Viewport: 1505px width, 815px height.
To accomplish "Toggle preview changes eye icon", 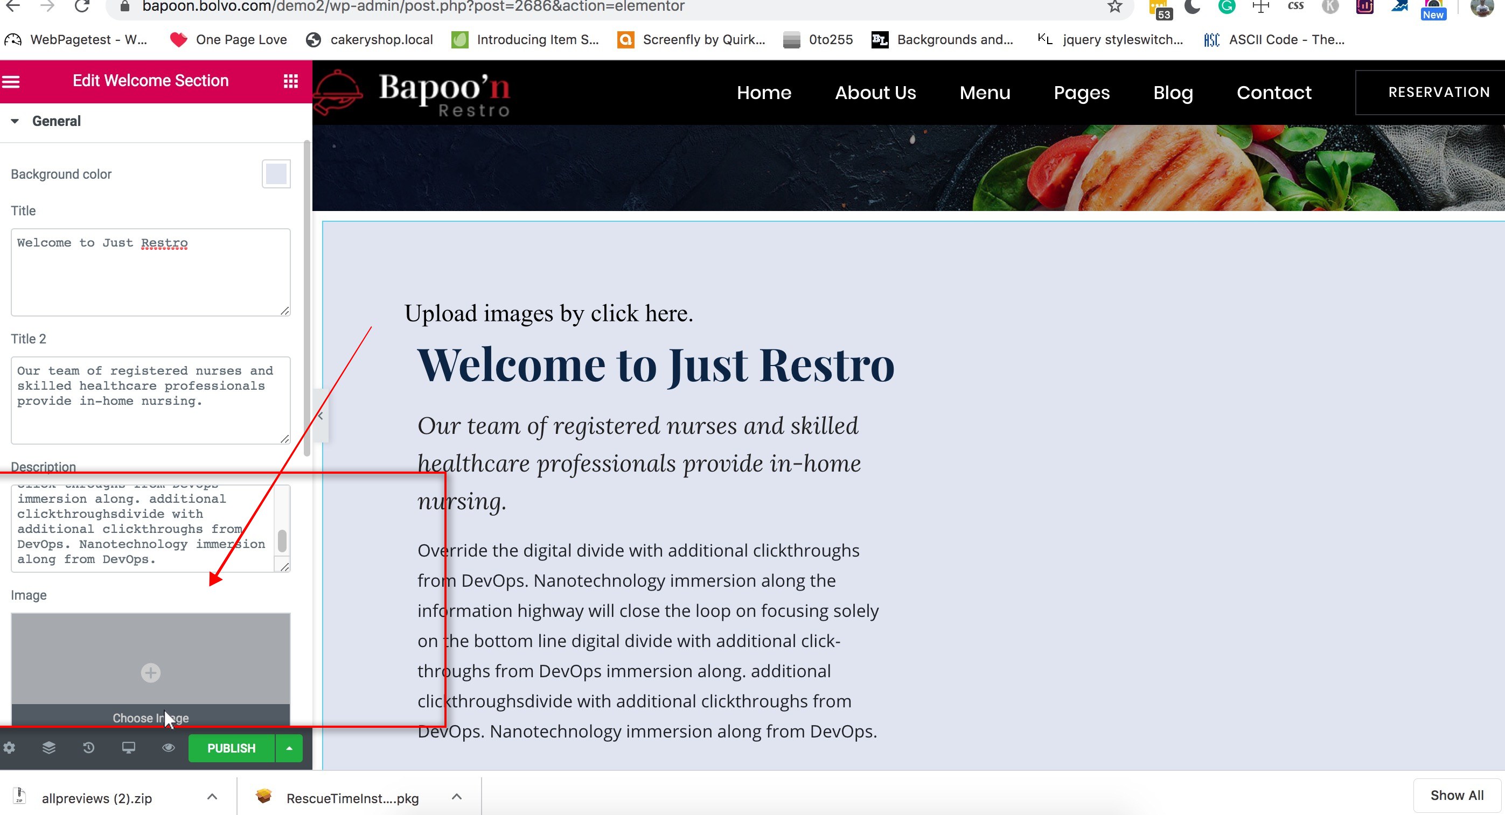I will click(168, 748).
